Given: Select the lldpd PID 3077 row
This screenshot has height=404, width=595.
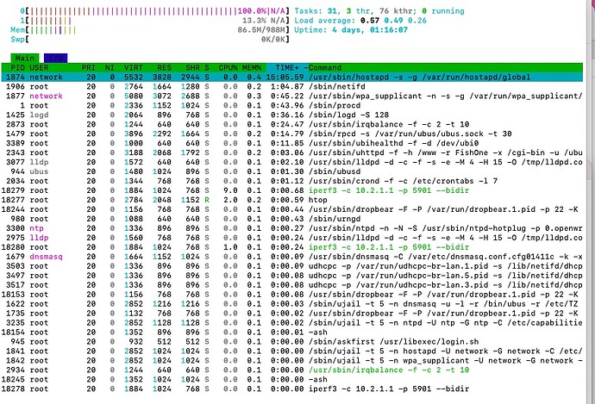Looking at the screenshot, I should pos(291,162).
